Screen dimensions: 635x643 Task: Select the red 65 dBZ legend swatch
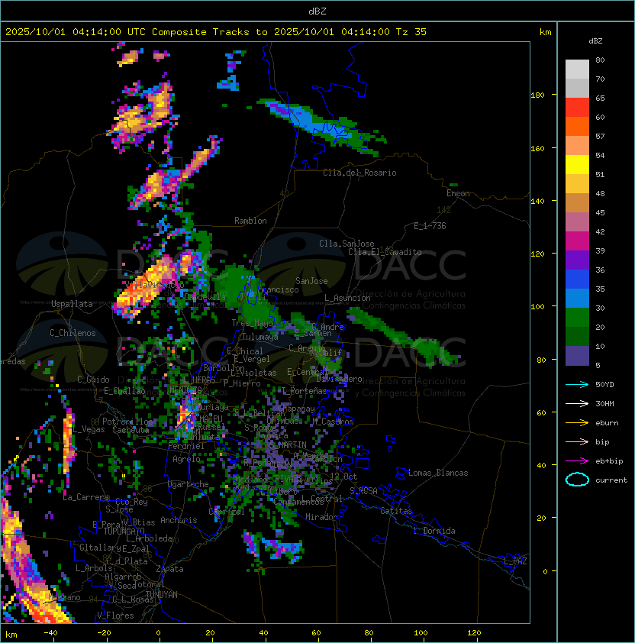click(x=577, y=108)
